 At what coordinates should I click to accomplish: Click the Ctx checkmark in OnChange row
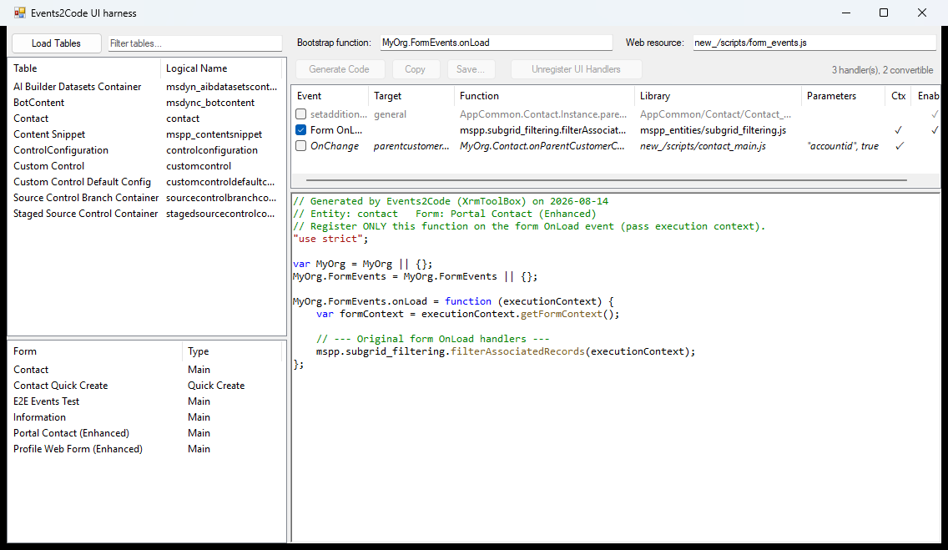tap(899, 146)
